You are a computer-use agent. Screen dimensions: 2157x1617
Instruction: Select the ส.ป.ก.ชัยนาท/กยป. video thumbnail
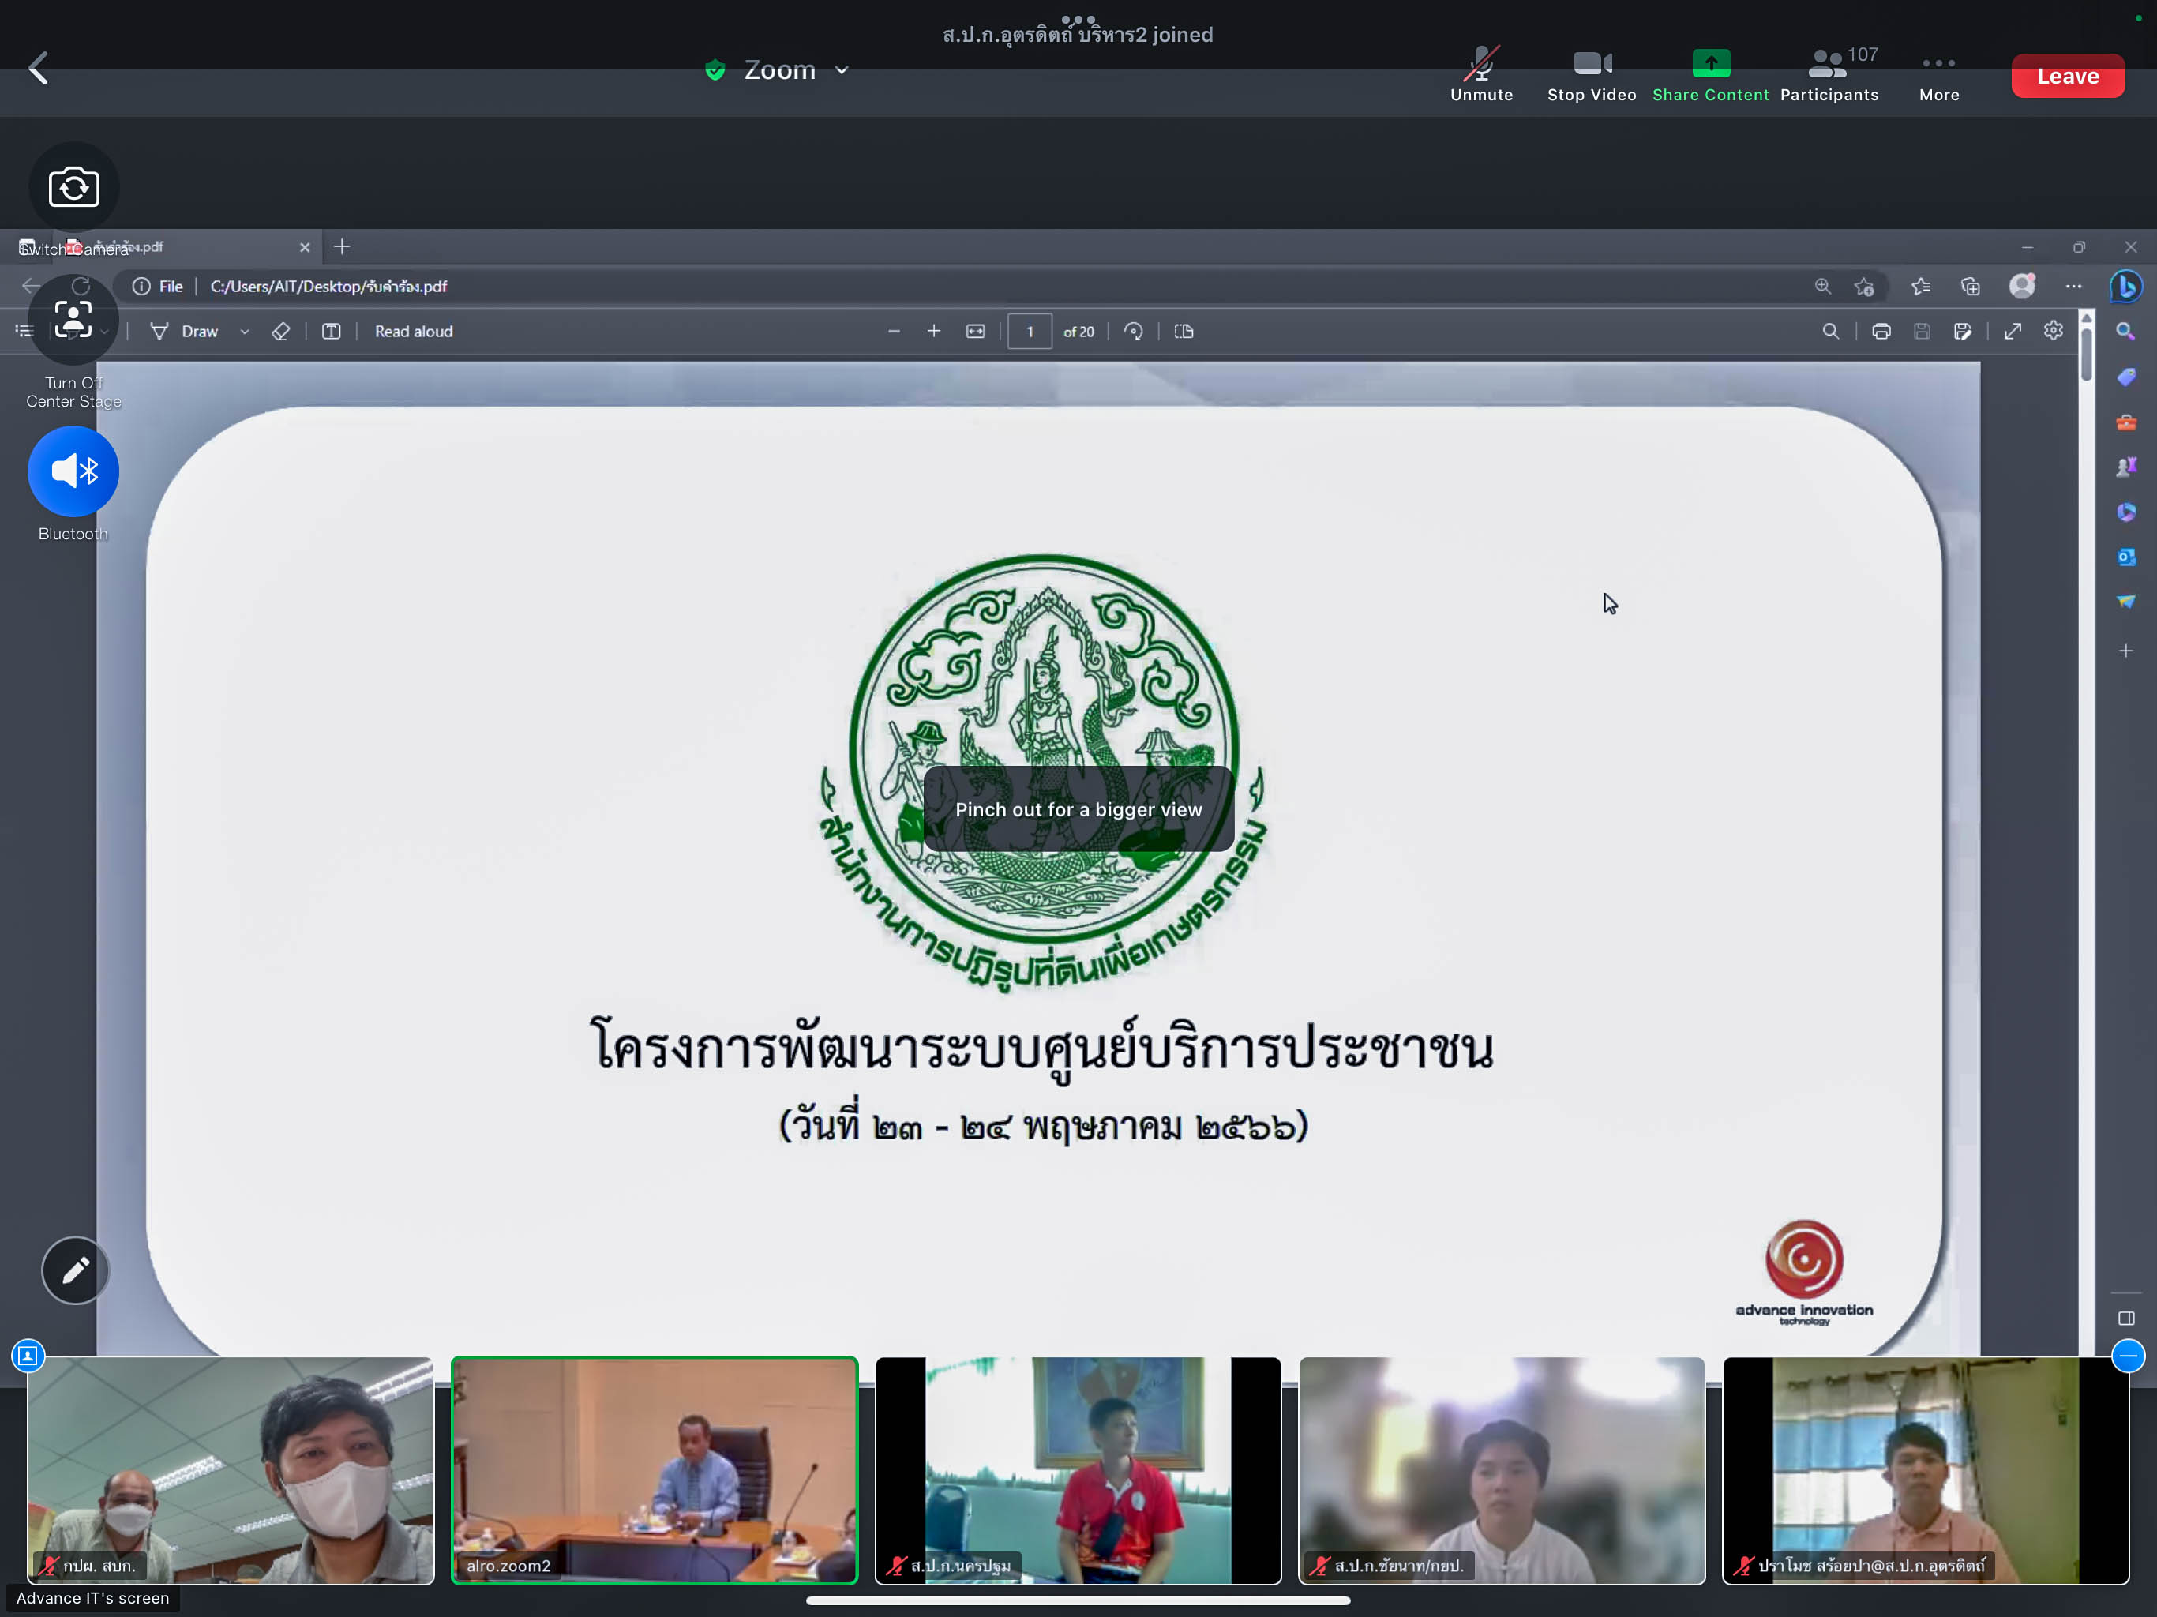coord(1502,1469)
